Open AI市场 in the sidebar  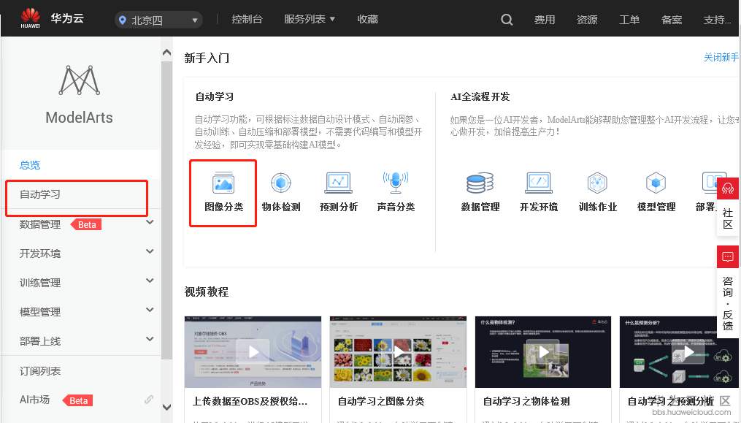pos(34,400)
